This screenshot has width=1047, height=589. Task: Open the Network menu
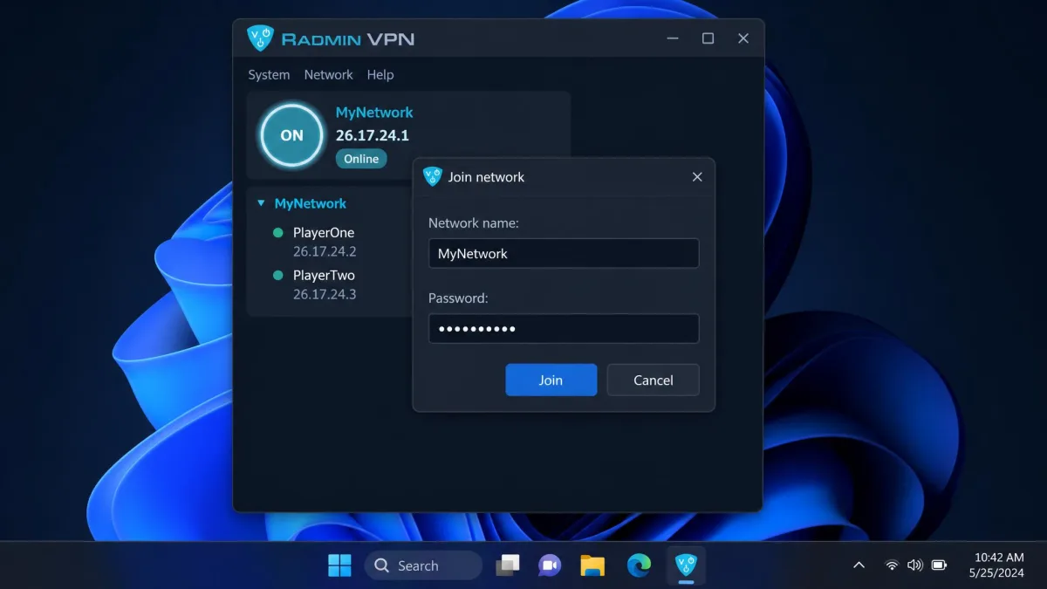point(328,75)
